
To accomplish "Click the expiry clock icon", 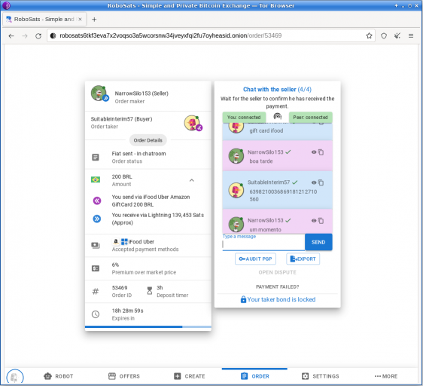I will point(96,314).
